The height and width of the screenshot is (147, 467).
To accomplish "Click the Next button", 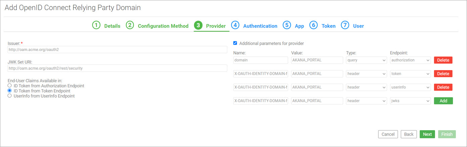I will point(427,134).
